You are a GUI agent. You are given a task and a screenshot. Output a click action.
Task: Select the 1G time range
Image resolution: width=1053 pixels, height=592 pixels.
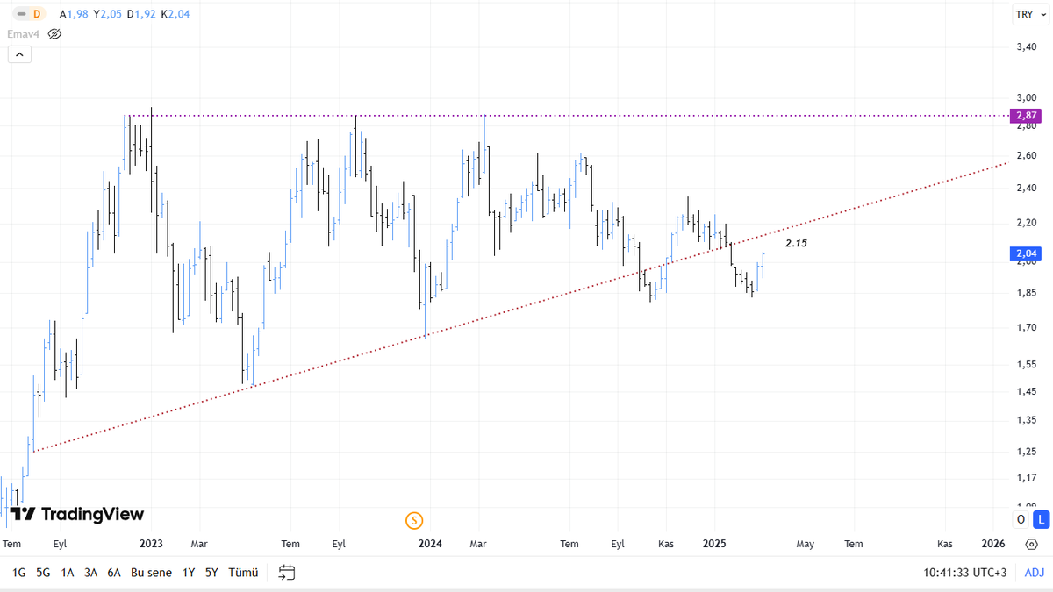pos(18,572)
